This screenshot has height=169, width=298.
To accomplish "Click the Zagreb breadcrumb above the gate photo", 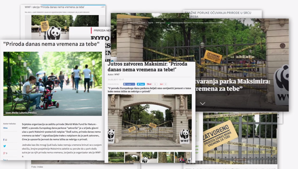I will tap(150, 23).
